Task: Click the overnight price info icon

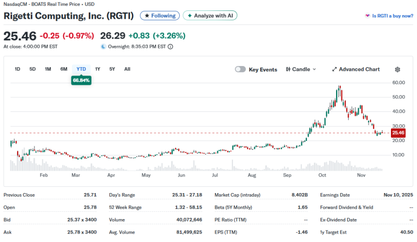Action: click(x=170, y=47)
